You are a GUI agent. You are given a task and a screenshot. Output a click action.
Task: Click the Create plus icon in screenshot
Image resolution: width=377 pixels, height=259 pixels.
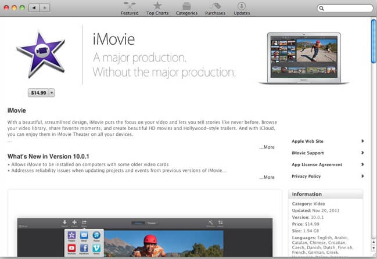point(74,222)
